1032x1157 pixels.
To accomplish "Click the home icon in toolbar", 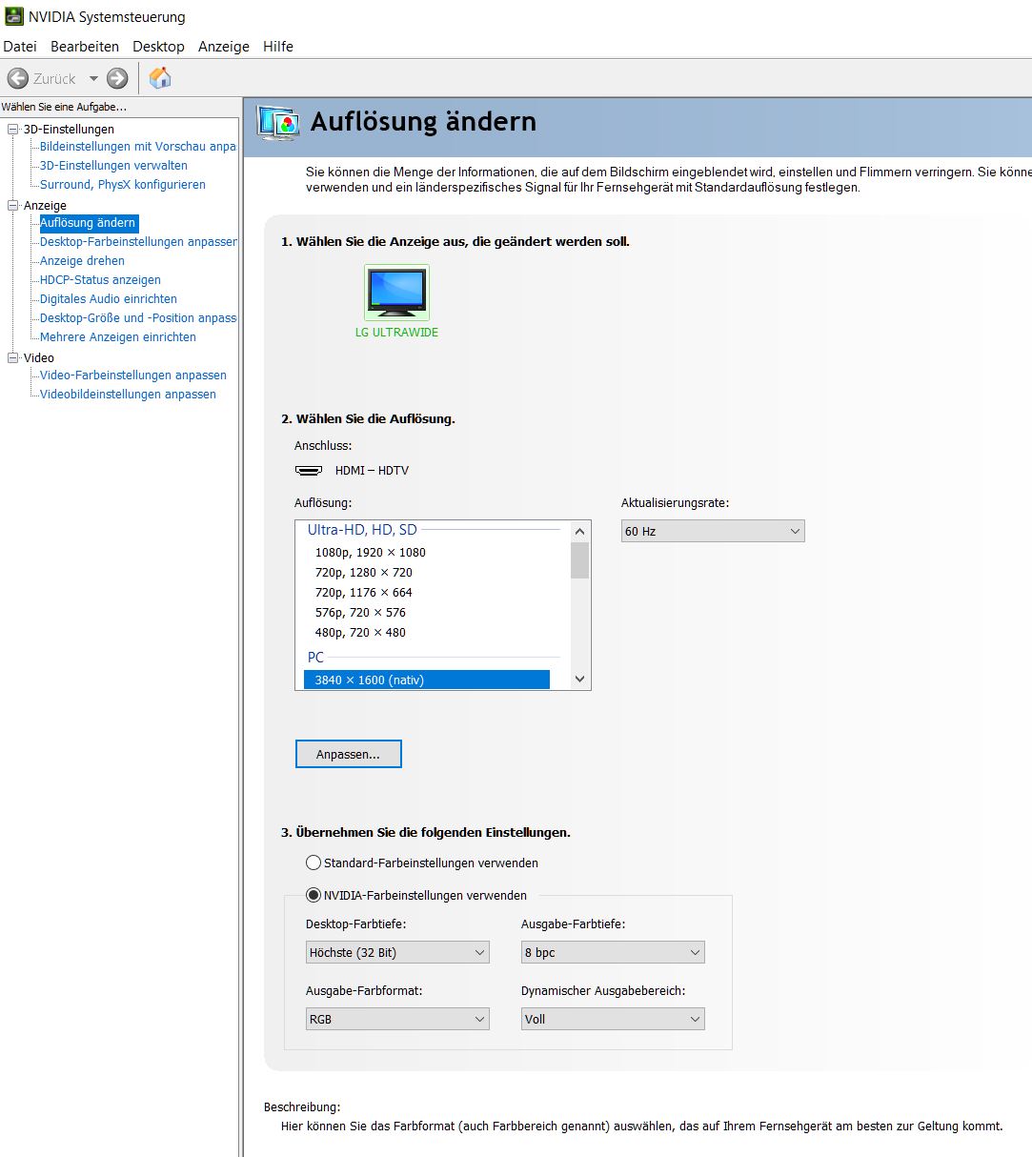I will (160, 78).
